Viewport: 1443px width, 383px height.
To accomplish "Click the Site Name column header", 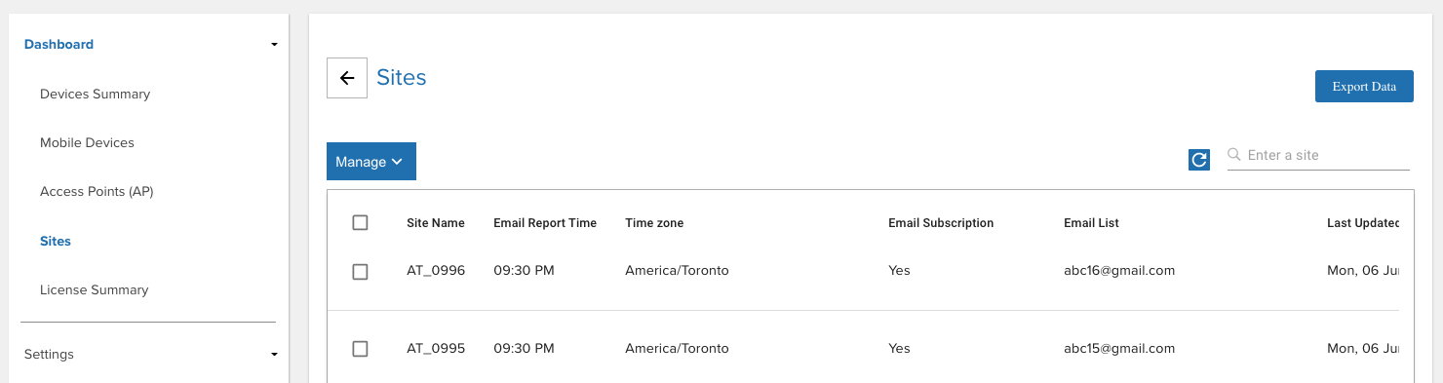I will coord(436,223).
